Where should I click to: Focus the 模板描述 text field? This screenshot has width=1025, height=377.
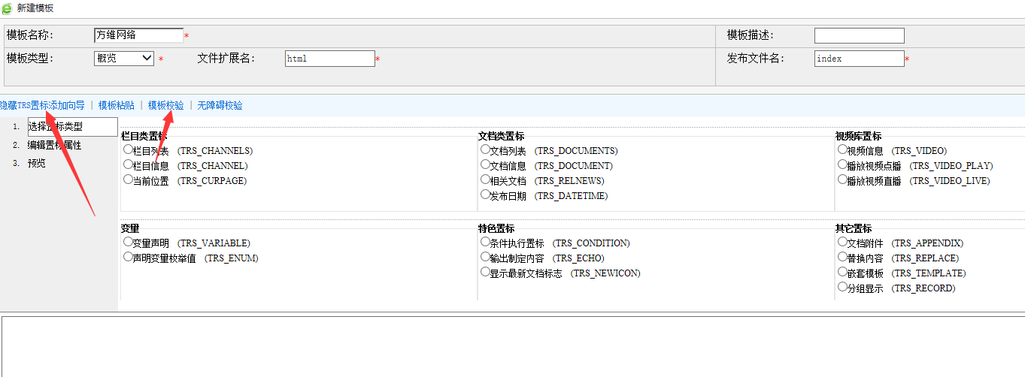pos(859,35)
